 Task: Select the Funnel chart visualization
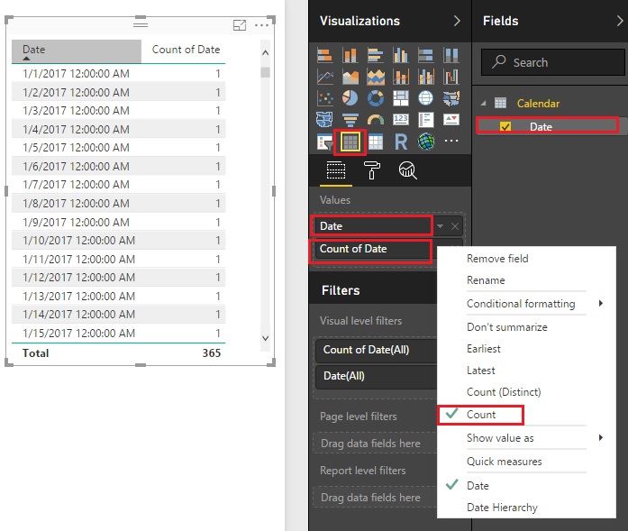(350, 119)
